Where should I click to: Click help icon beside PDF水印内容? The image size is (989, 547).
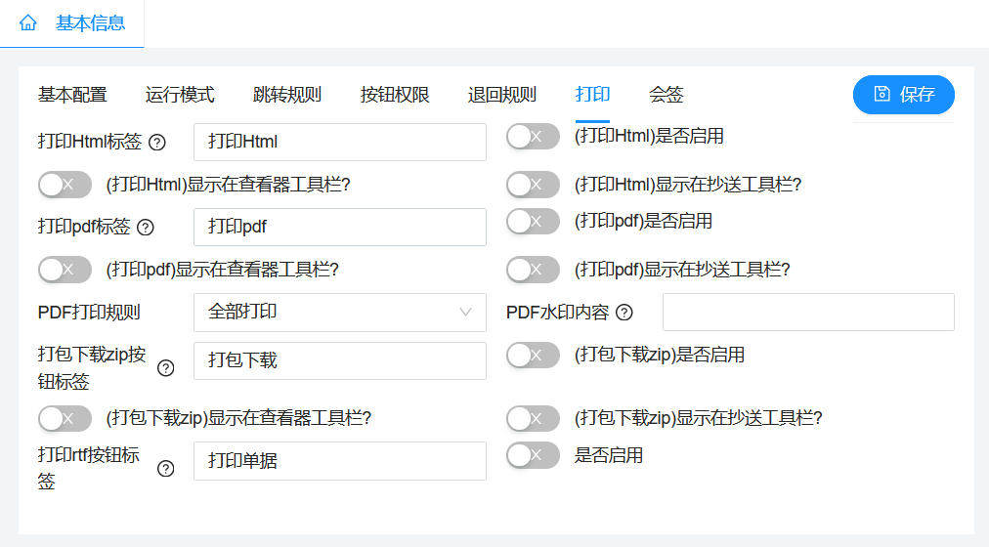[623, 313]
